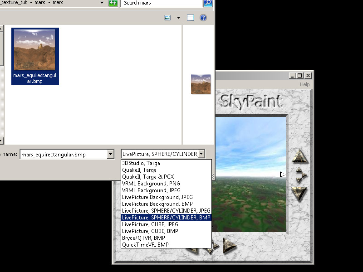Screen dimensions: 363x272
Task: Click the file name input field
Action: point(64,154)
